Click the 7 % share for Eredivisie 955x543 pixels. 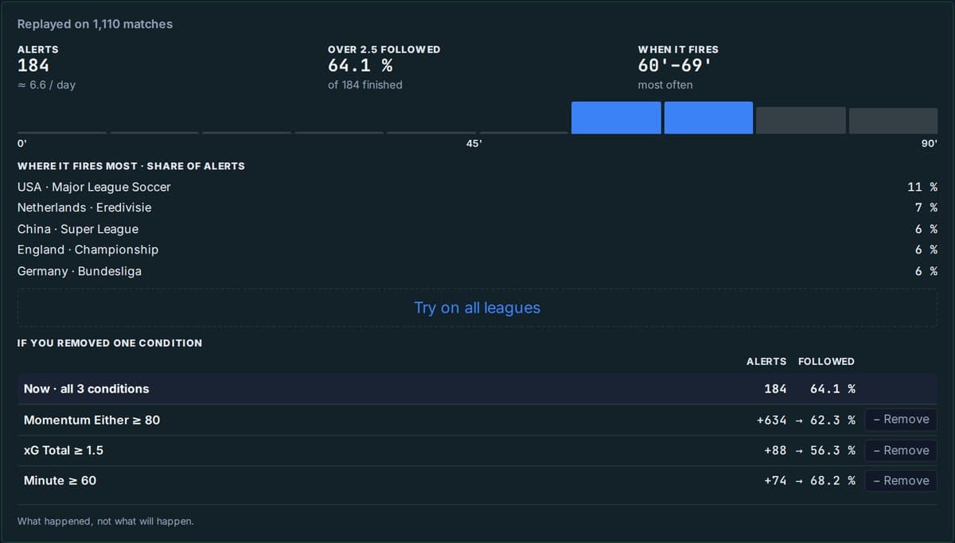pyautogui.click(x=926, y=208)
